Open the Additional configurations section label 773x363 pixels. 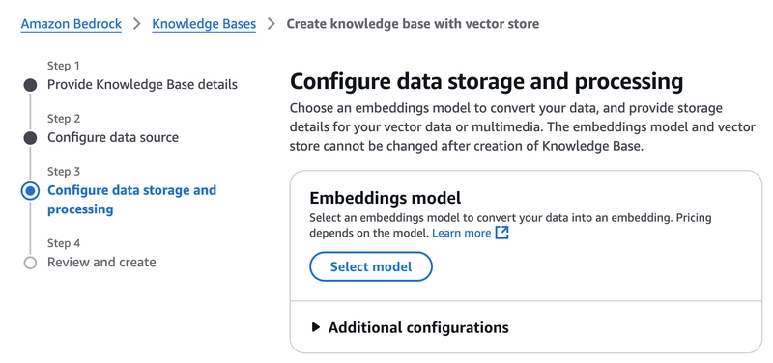(x=418, y=327)
